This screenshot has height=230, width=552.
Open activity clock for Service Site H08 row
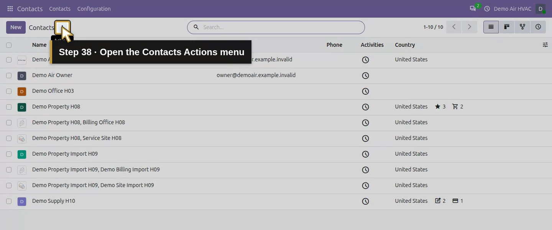[366, 138]
